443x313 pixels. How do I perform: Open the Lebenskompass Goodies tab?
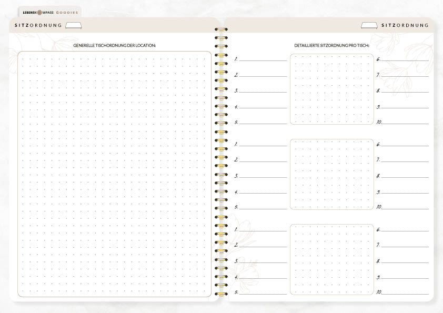51,13
